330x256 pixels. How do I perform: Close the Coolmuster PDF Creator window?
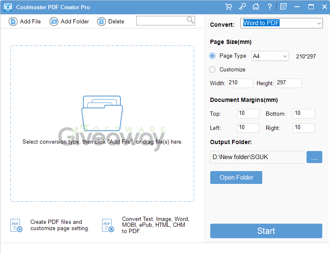tap(324, 7)
